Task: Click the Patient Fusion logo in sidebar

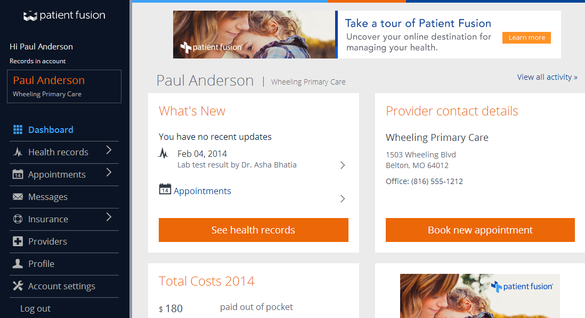Action: coord(64,15)
